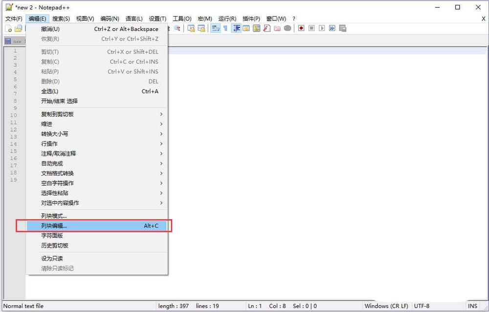Click the Play Macro toolbar icon

[322, 28]
